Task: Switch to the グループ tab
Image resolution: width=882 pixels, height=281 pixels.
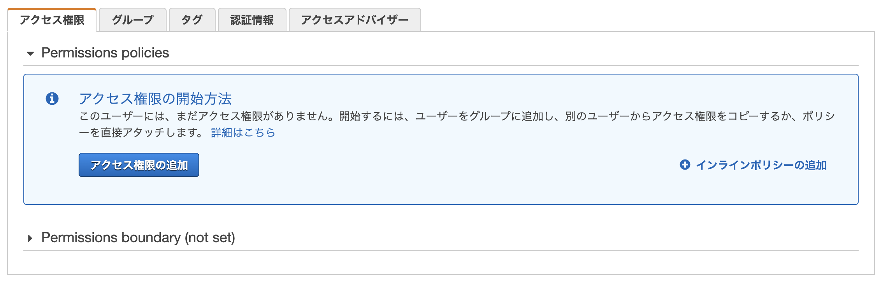Action: click(133, 20)
